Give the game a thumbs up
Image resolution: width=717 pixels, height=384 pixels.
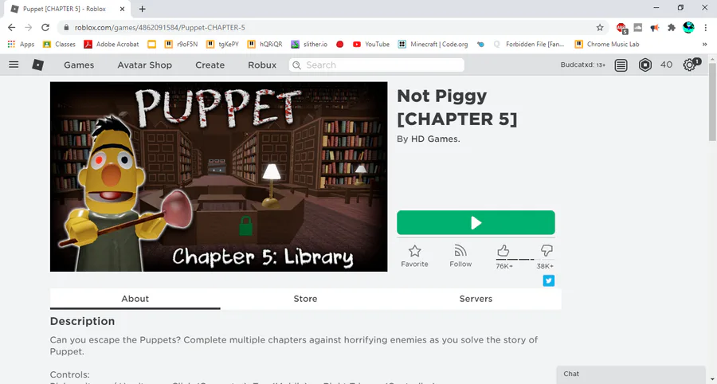tap(503, 250)
